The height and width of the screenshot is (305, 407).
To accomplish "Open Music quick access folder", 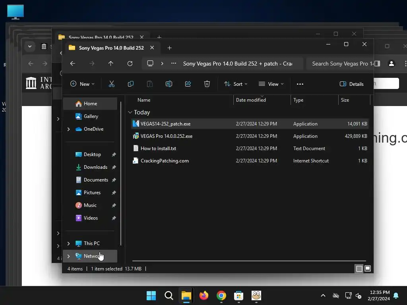I will pyautogui.click(x=90, y=205).
